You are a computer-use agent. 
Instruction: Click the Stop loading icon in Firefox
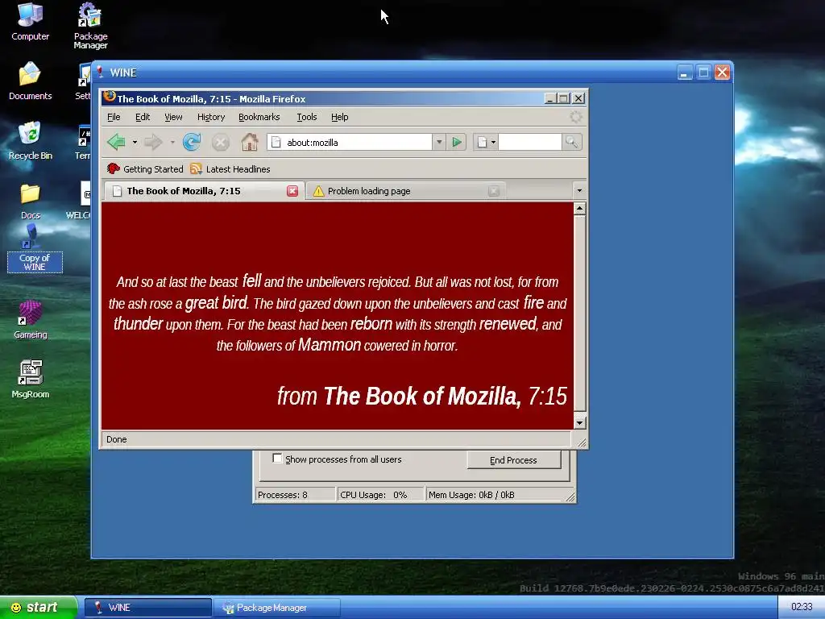coord(221,142)
